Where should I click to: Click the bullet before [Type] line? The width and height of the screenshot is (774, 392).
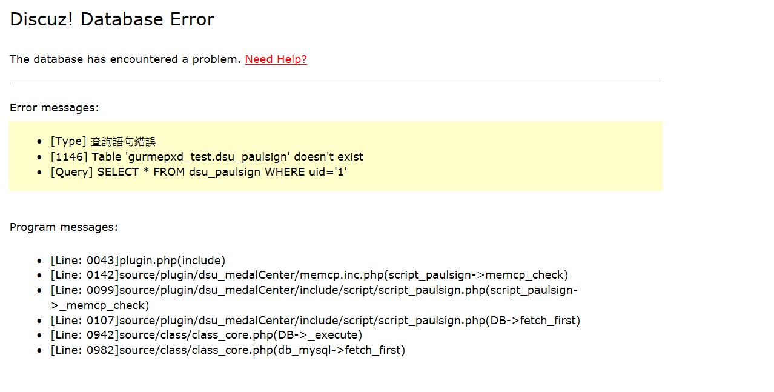(x=40, y=142)
